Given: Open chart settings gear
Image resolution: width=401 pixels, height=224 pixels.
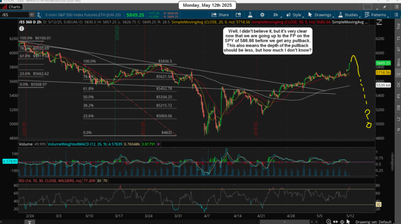Looking at the screenshot, I should coord(262,15).
